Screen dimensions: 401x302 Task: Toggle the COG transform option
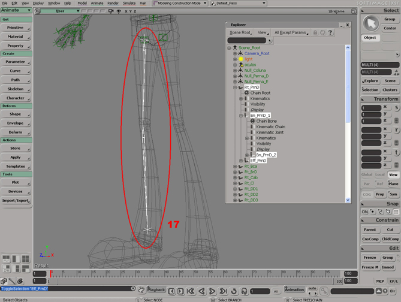pos(366,194)
